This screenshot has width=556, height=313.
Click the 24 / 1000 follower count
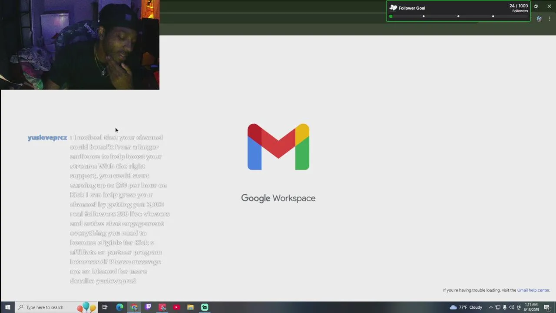[519, 6]
